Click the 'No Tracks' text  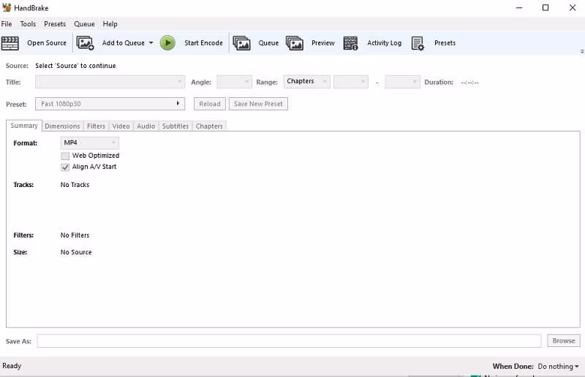[x=75, y=185]
